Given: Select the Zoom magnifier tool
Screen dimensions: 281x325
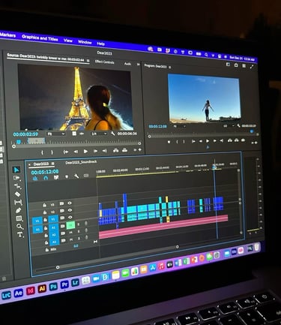Looking at the screenshot, I should pos(19,227).
